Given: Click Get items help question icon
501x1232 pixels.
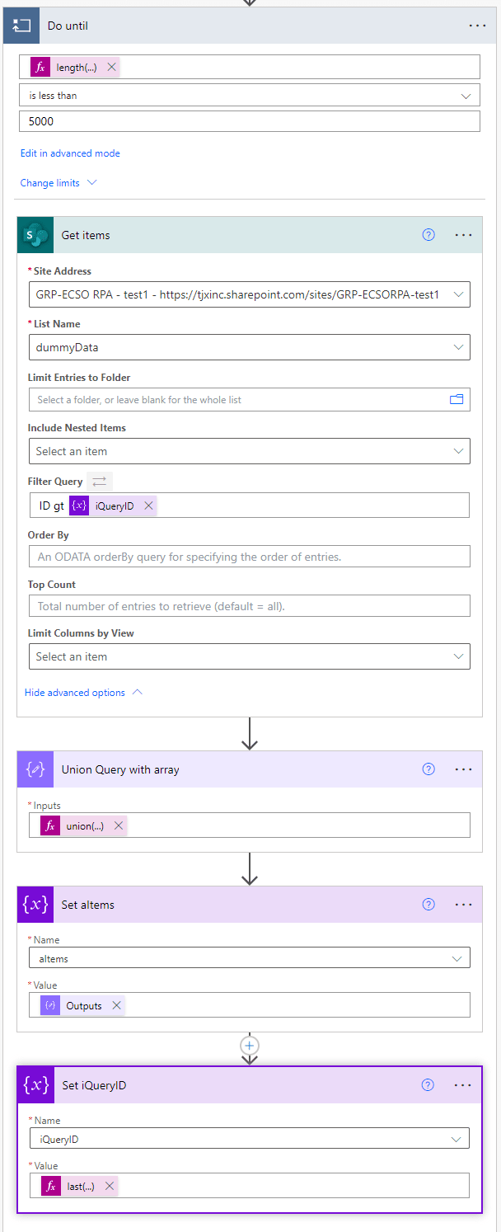Looking at the screenshot, I should (428, 235).
